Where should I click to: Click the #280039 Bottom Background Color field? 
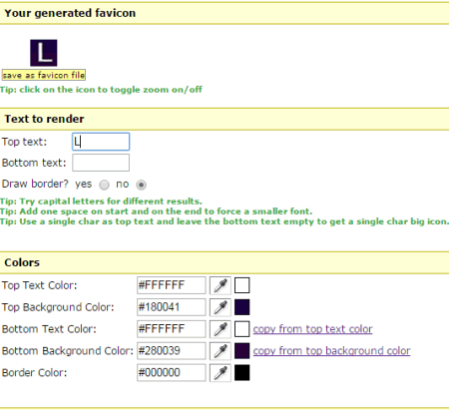(x=172, y=351)
